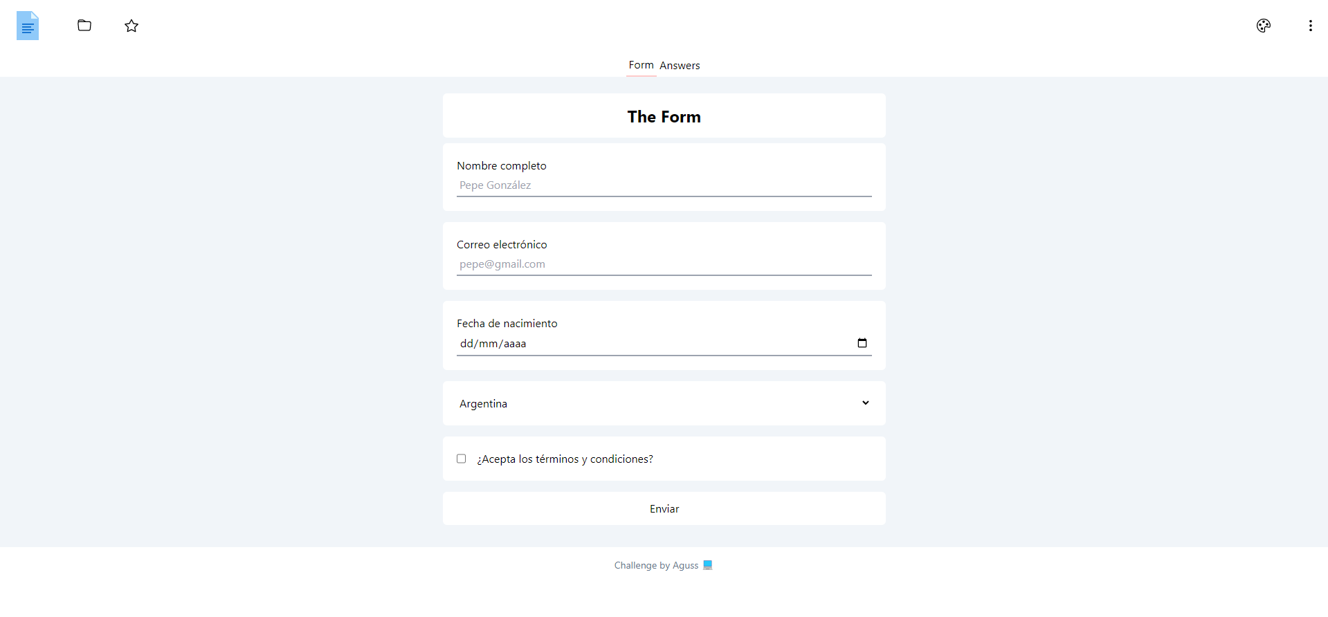Click the Nombre completo label text
This screenshot has width=1328, height=617.
tap(502, 166)
